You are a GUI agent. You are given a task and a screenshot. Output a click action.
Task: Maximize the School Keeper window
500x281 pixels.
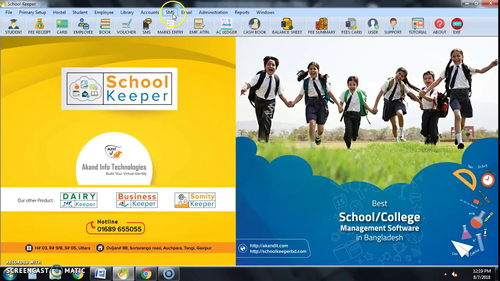pyautogui.click(x=477, y=3)
